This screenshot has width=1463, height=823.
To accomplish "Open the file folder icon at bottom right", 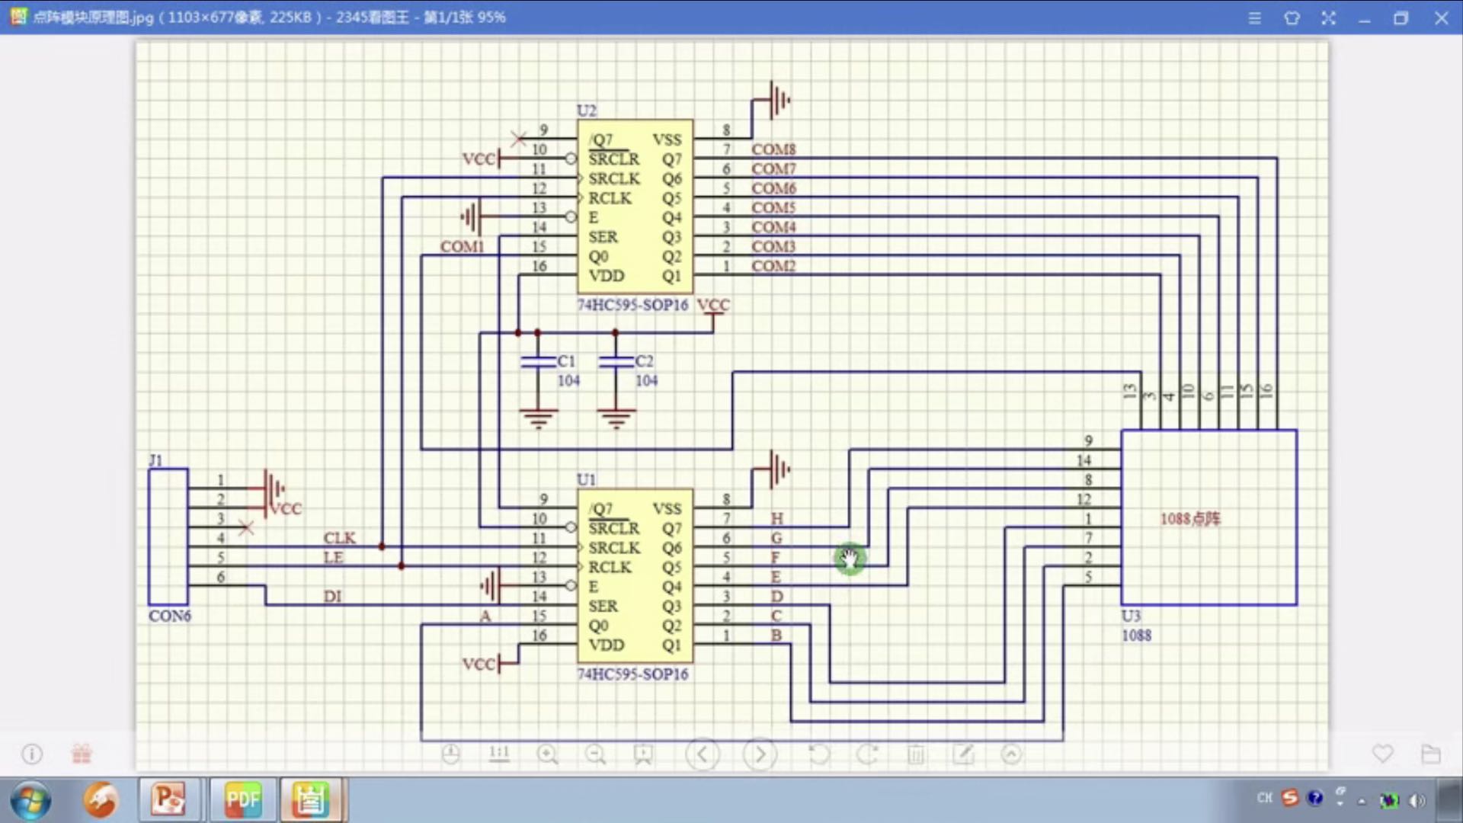I will tap(1431, 754).
